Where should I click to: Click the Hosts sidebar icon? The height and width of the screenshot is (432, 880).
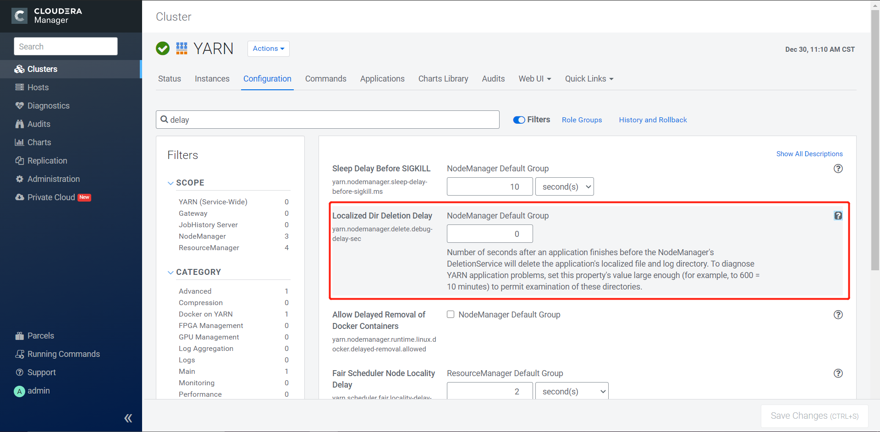click(x=19, y=87)
